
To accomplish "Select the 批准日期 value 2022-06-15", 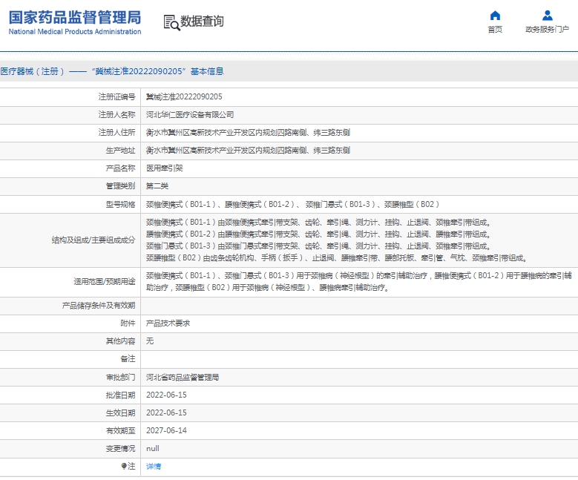I will (x=166, y=395).
